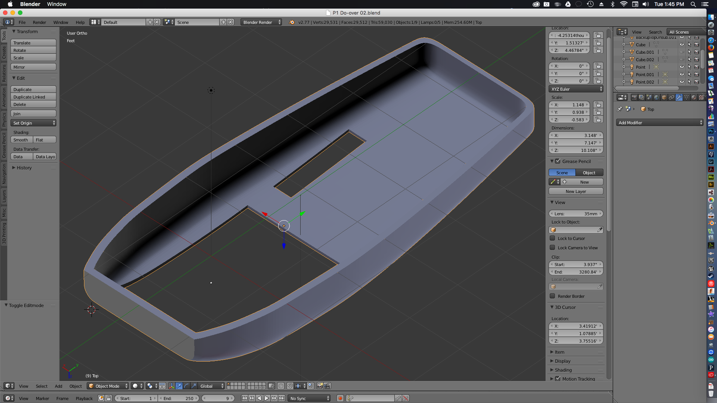The image size is (717, 403).
Task: Open the Render Layers properties tab
Action: point(642,97)
